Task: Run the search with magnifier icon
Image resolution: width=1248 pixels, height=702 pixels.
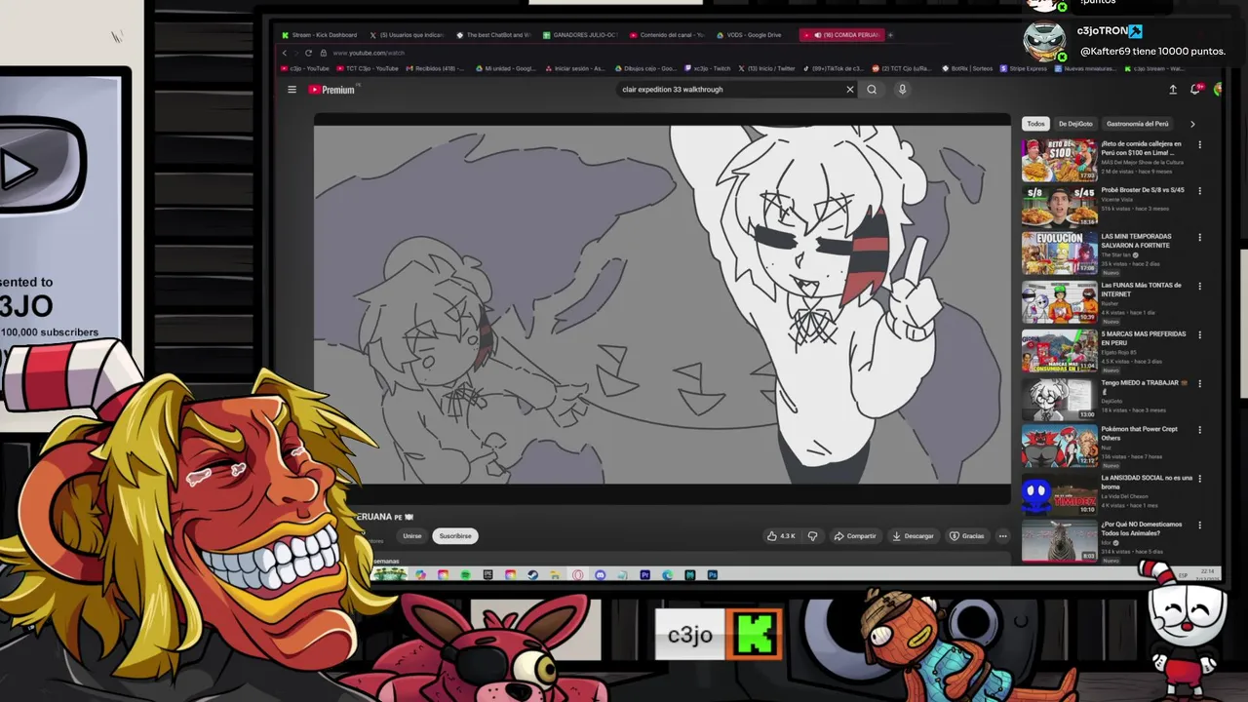Action: click(x=872, y=90)
